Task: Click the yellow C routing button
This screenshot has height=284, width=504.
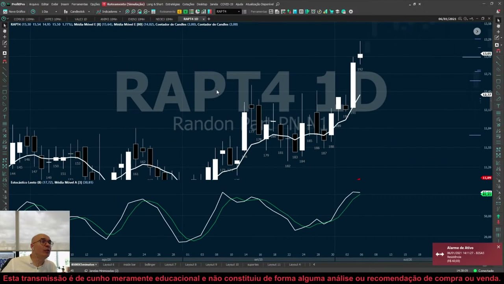Action: [180, 11]
